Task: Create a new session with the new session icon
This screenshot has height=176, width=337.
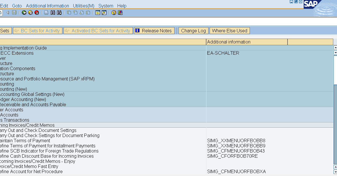Action: [98, 13]
